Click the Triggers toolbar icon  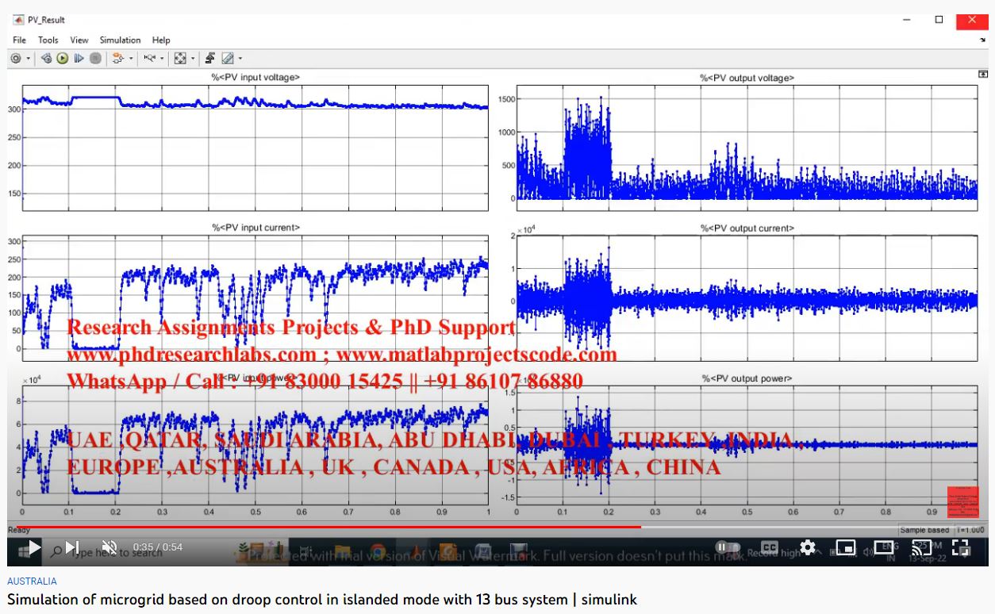click(209, 58)
